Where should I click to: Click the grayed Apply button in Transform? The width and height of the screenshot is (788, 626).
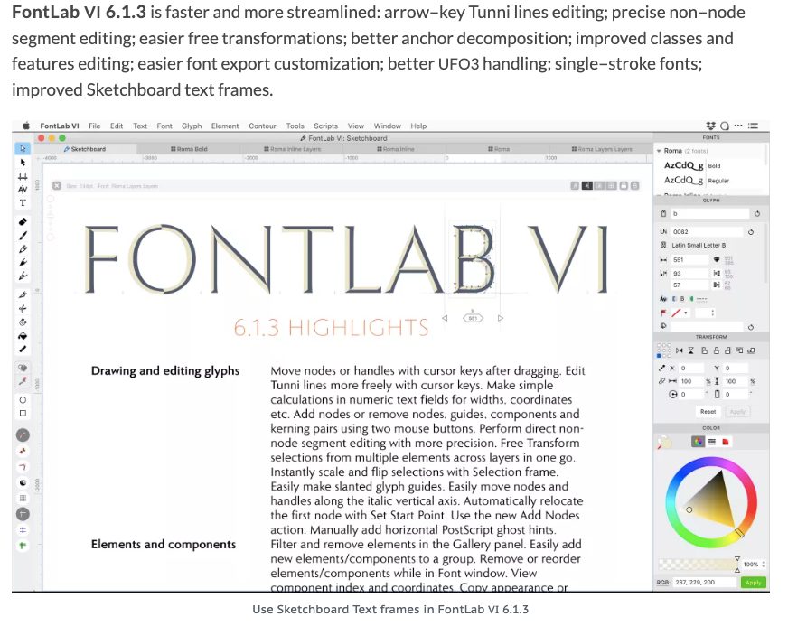click(737, 412)
